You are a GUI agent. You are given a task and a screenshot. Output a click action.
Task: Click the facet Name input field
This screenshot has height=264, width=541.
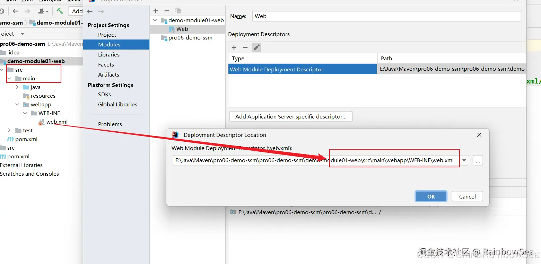[x=386, y=16]
